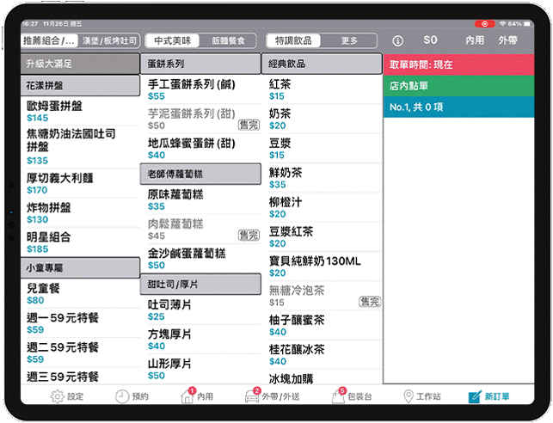Tap the green 店內點單 bar
553x423 pixels.
coord(458,86)
